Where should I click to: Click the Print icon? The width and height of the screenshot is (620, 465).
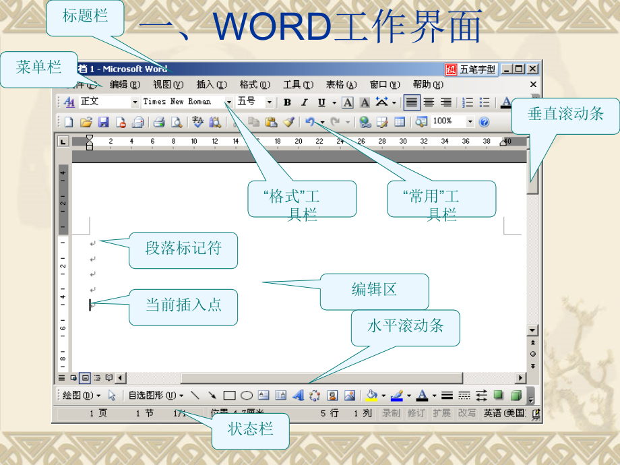point(159,122)
